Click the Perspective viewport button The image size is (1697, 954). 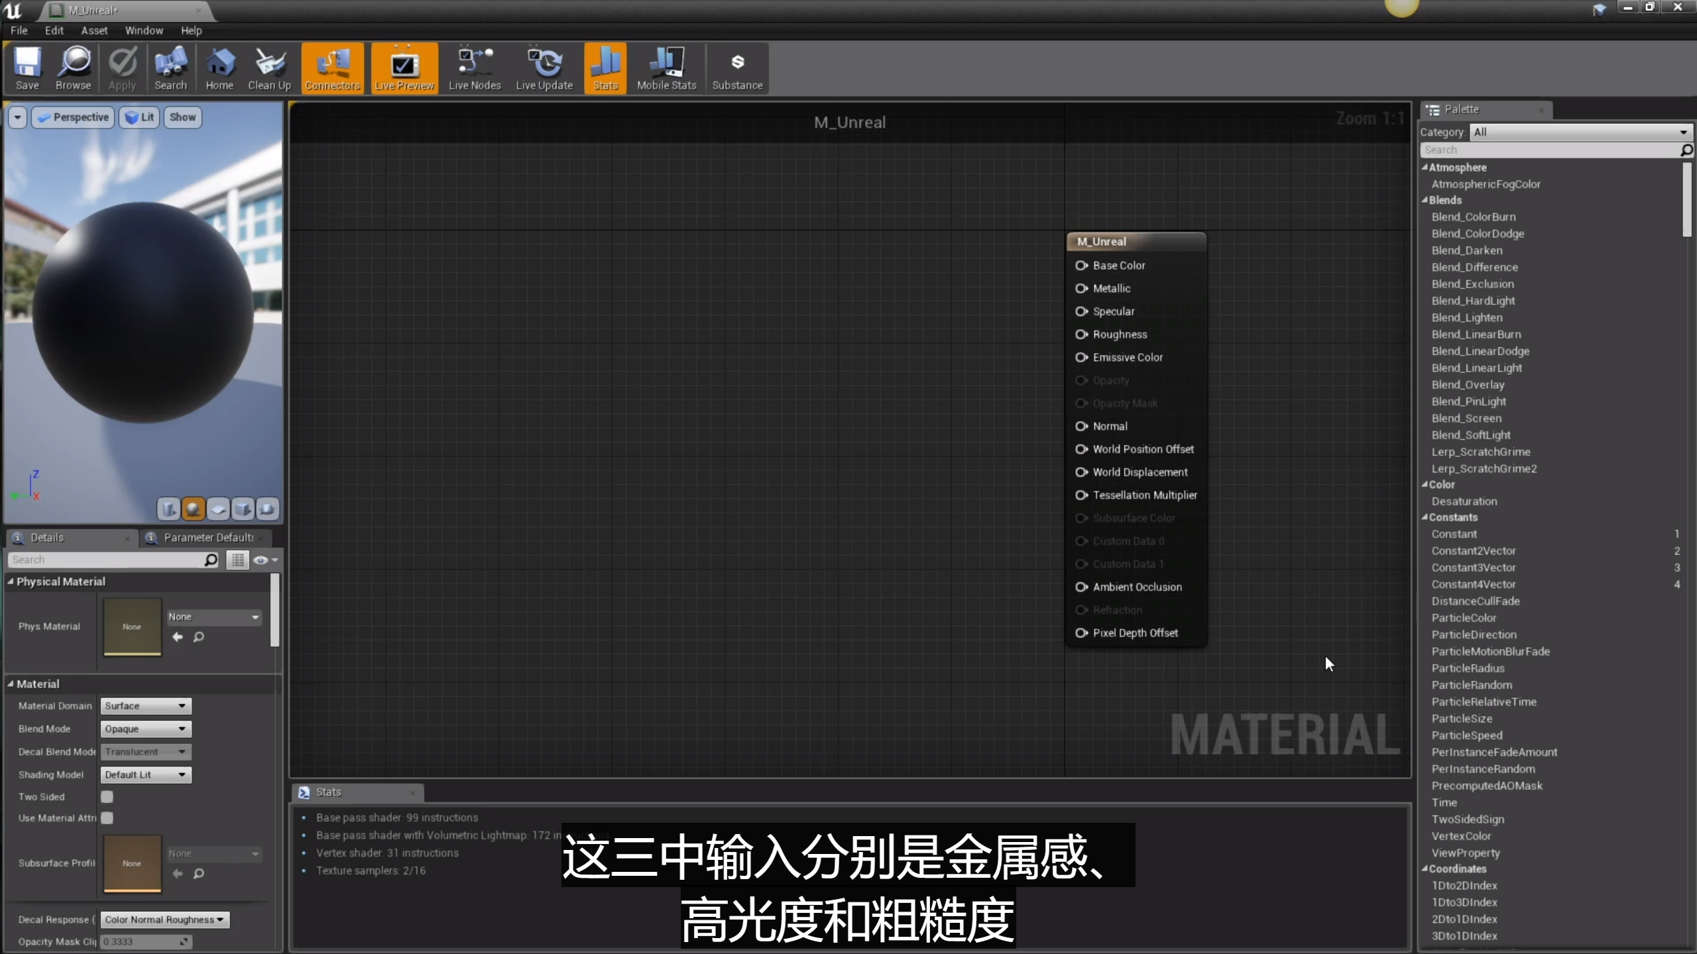click(74, 117)
